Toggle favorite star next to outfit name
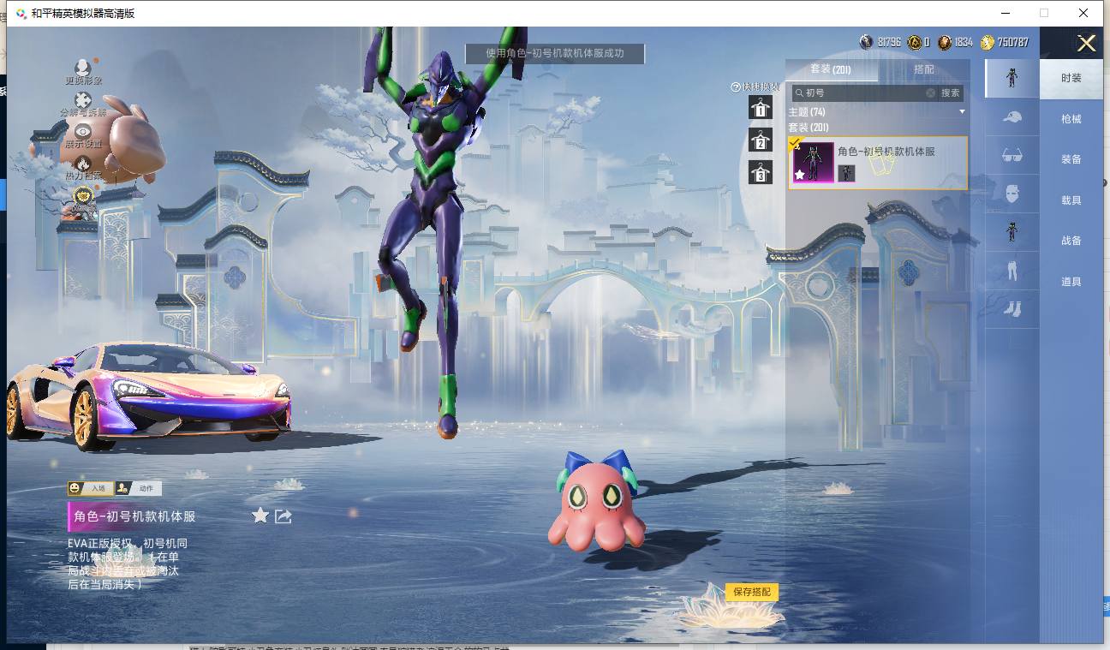1110x650 pixels. coord(260,516)
